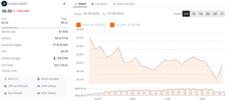Click the 12:00 time axis label

[x=167, y=99]
